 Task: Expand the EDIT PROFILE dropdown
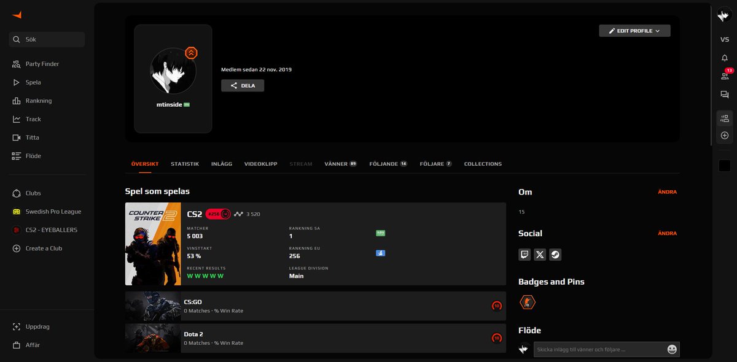coord(634,31)
